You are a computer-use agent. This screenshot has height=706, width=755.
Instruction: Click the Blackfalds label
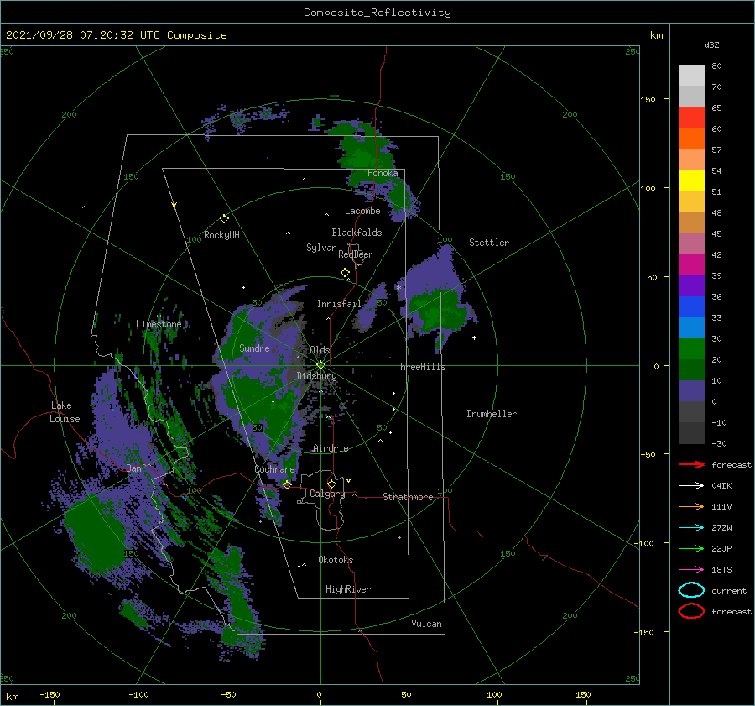(357, 233)
